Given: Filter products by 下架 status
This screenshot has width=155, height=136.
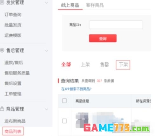Looking at the screenshot, I should (x=123, y=65).
